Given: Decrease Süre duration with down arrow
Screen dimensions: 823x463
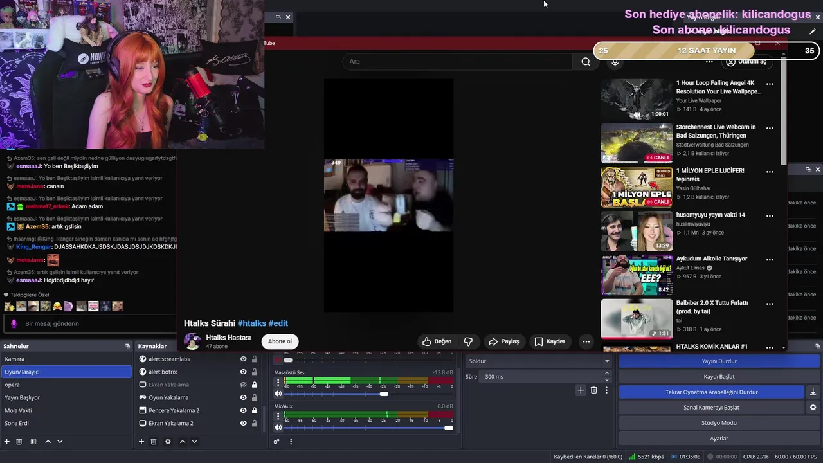Looking at the screenshot, I should coord(607,379).
